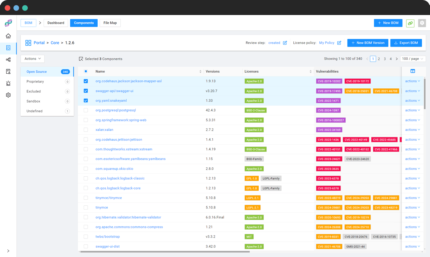Open Settings from the sidebar gear icon
Screen dimensions: 430x257
8,95
